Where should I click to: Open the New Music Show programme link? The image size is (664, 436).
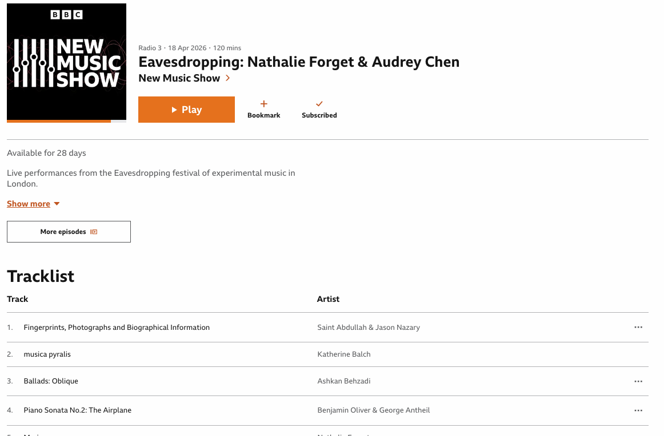click(x=179, y=78)
